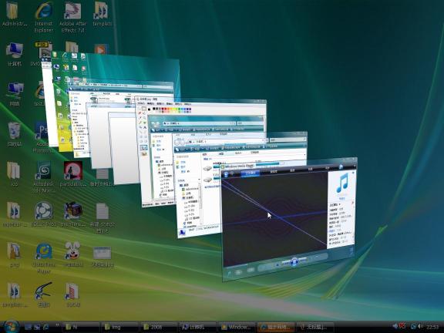Click the play button in Windows Media Player

pyautogui.click(x=294, y=261)
